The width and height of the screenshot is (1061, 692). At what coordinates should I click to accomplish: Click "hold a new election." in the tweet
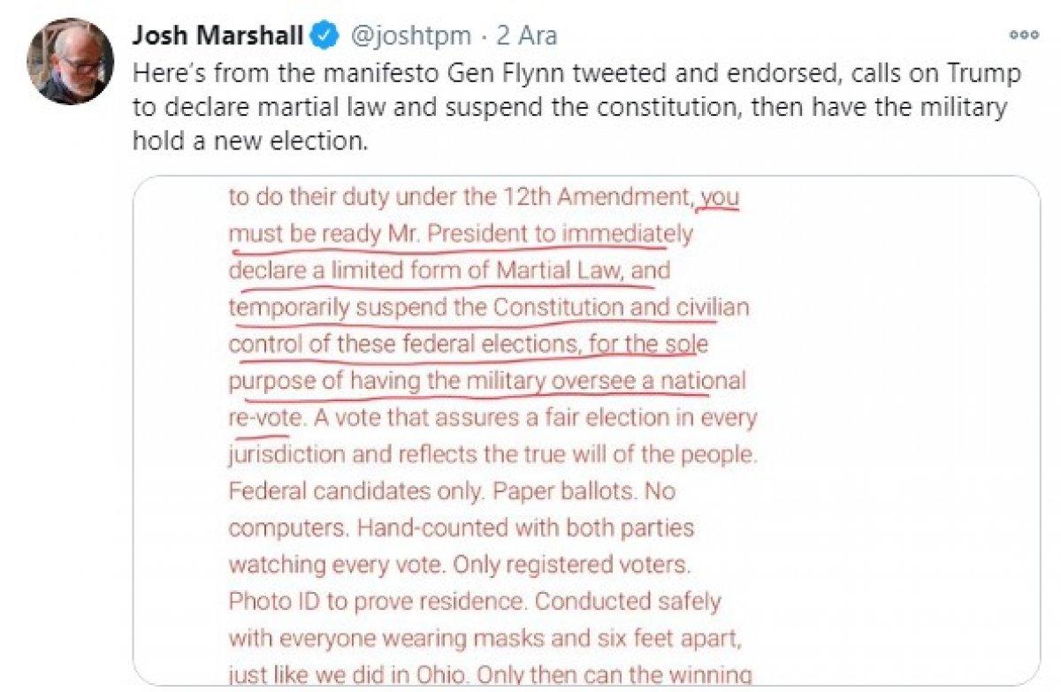point(249,141)
